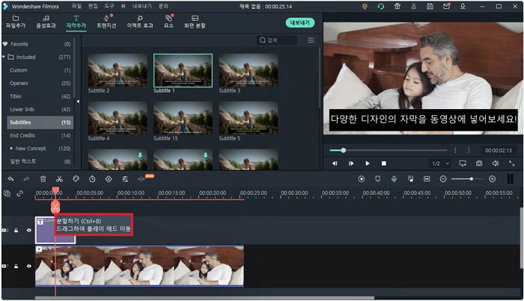Click the 내보내기 export button

pyautogui.click(x=299, y=23)
